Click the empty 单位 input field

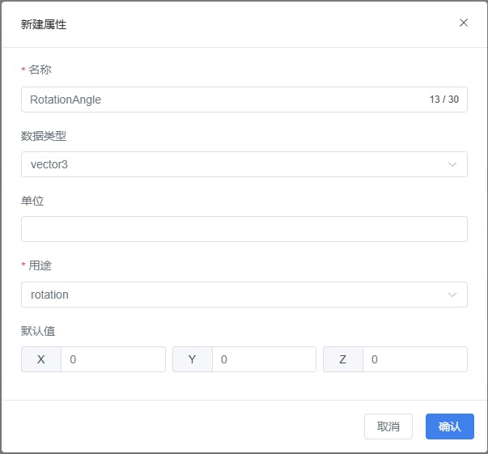click(244, 229)
